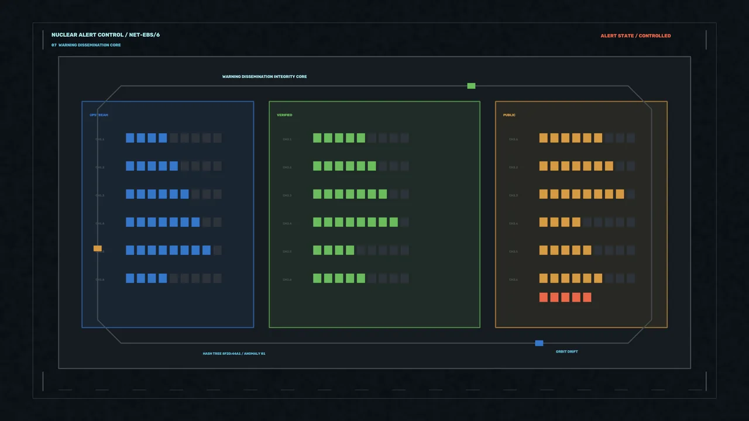Select the Public panel title
Image resolution: width=749 pixels, height=421 pixels.
tap(509, 115)
